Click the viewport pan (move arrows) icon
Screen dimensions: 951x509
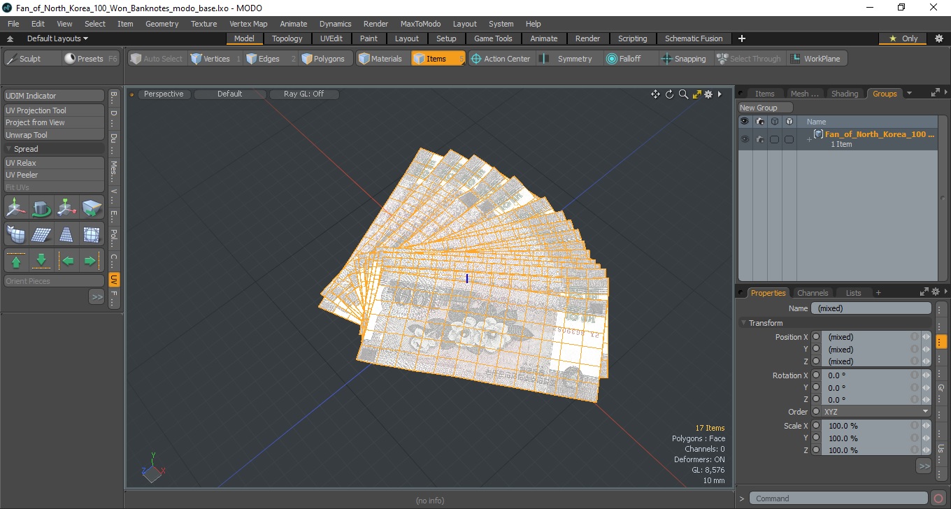point(655,94)
